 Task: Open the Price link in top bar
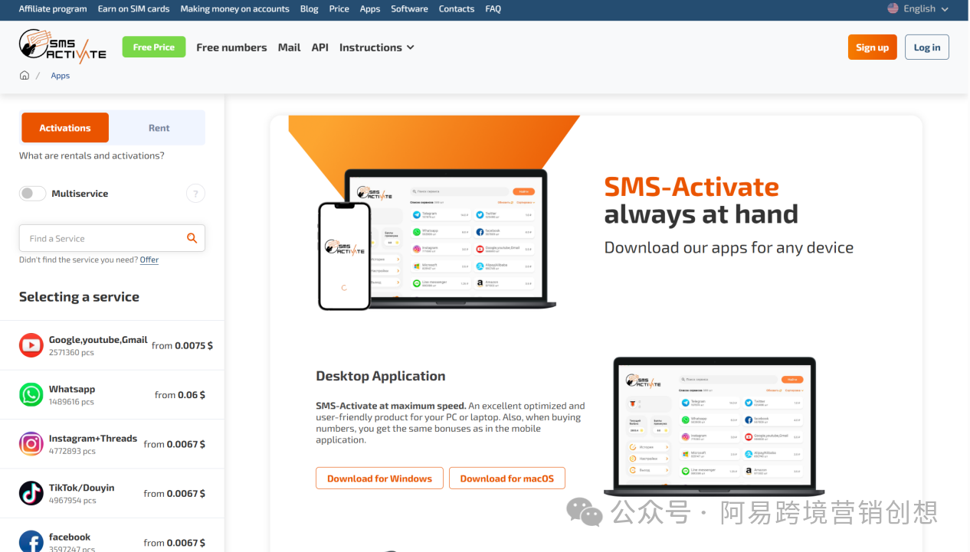coord(339,9)
